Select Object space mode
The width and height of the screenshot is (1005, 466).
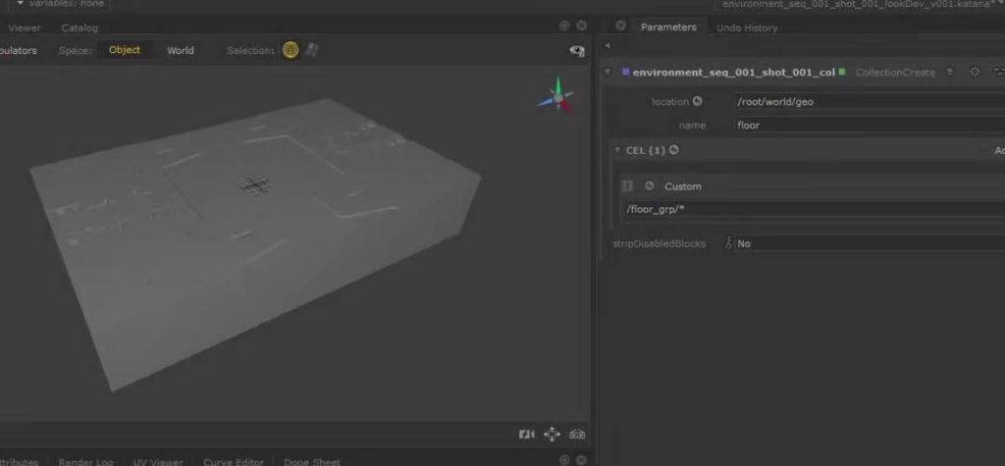(125, 50)
